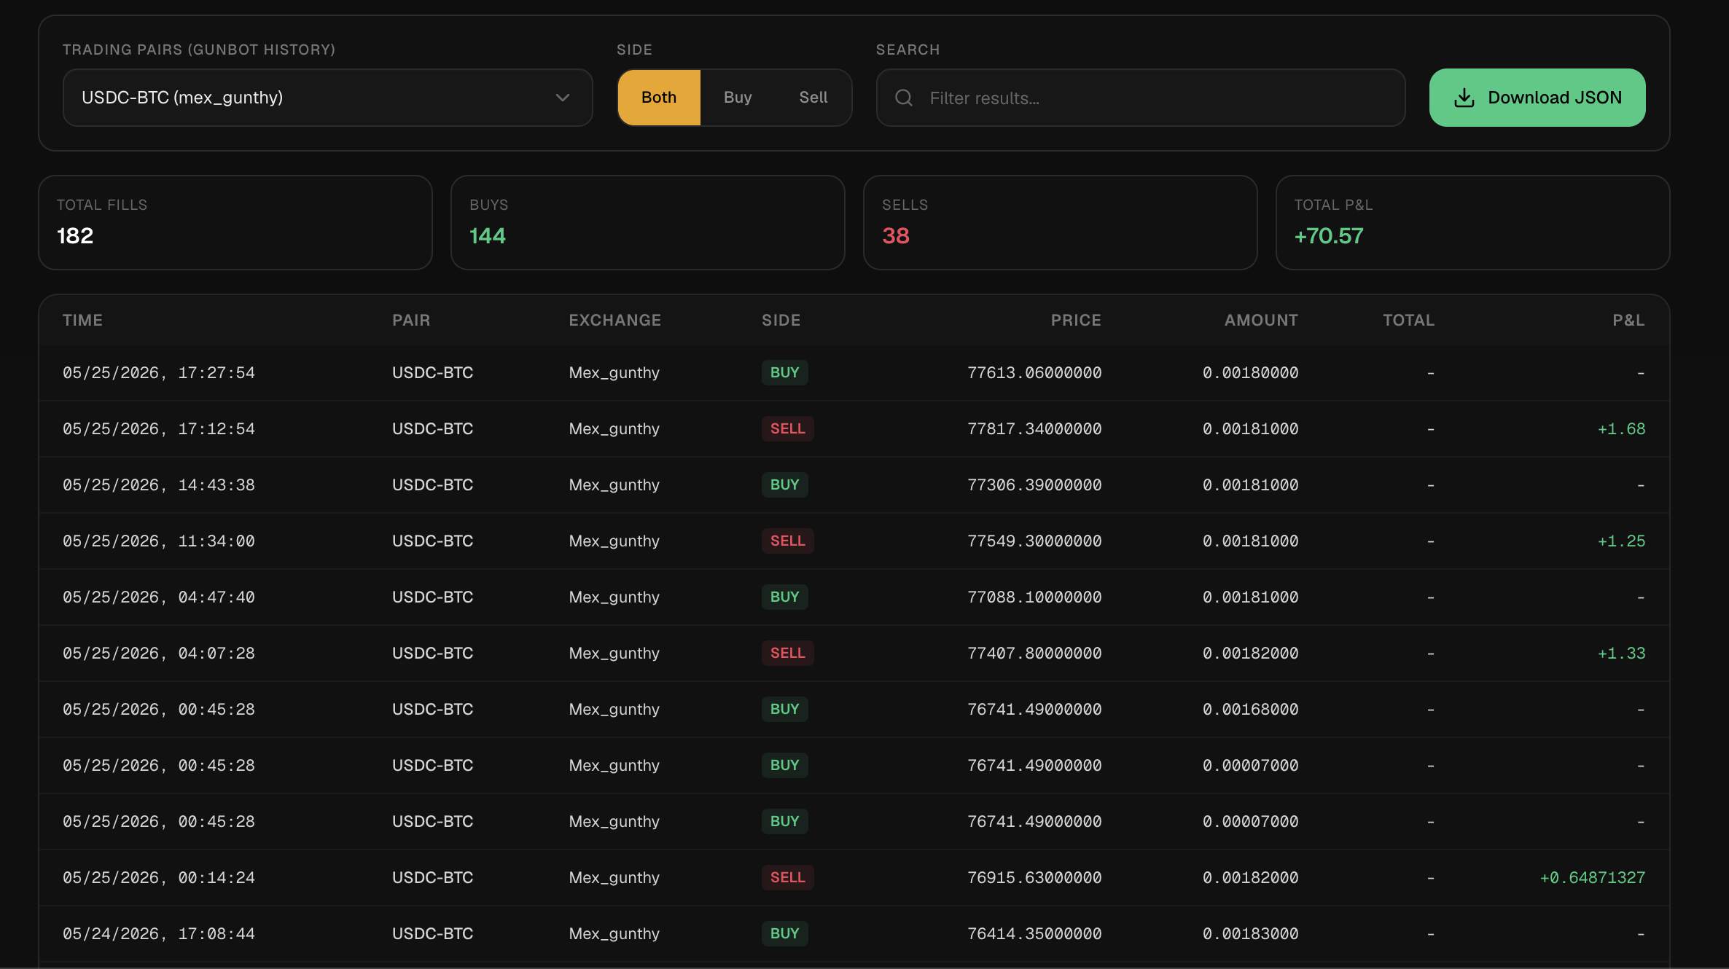Click the Download JSON button
The image size is (1729, 969).
1537,98
